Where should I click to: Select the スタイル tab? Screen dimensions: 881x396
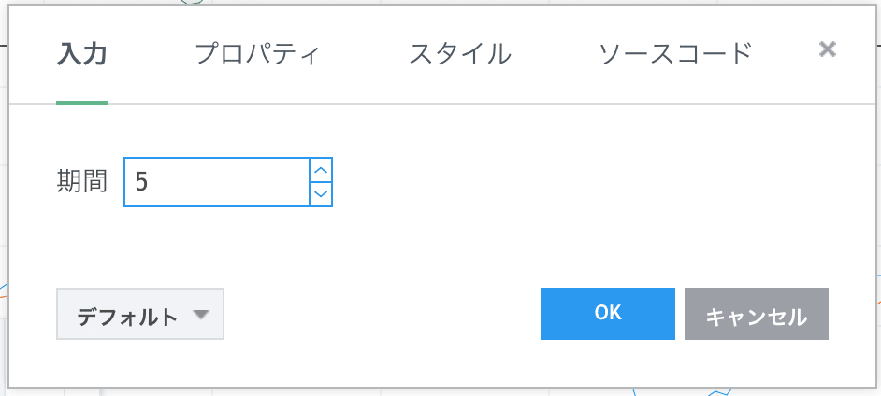pos(460,53)
